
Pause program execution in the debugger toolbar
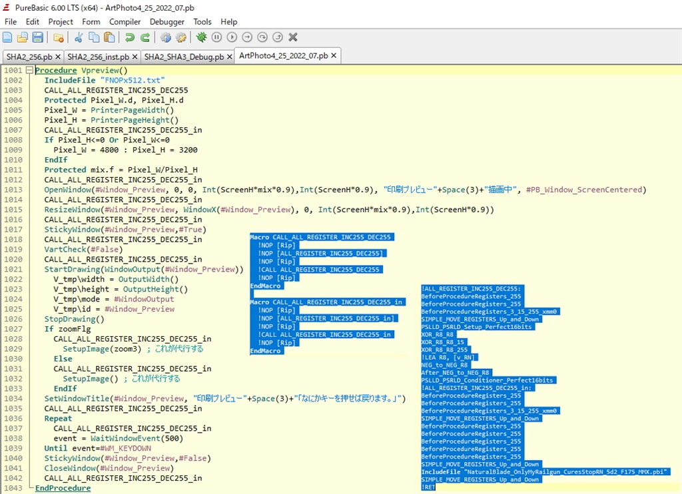coord(216,37)
